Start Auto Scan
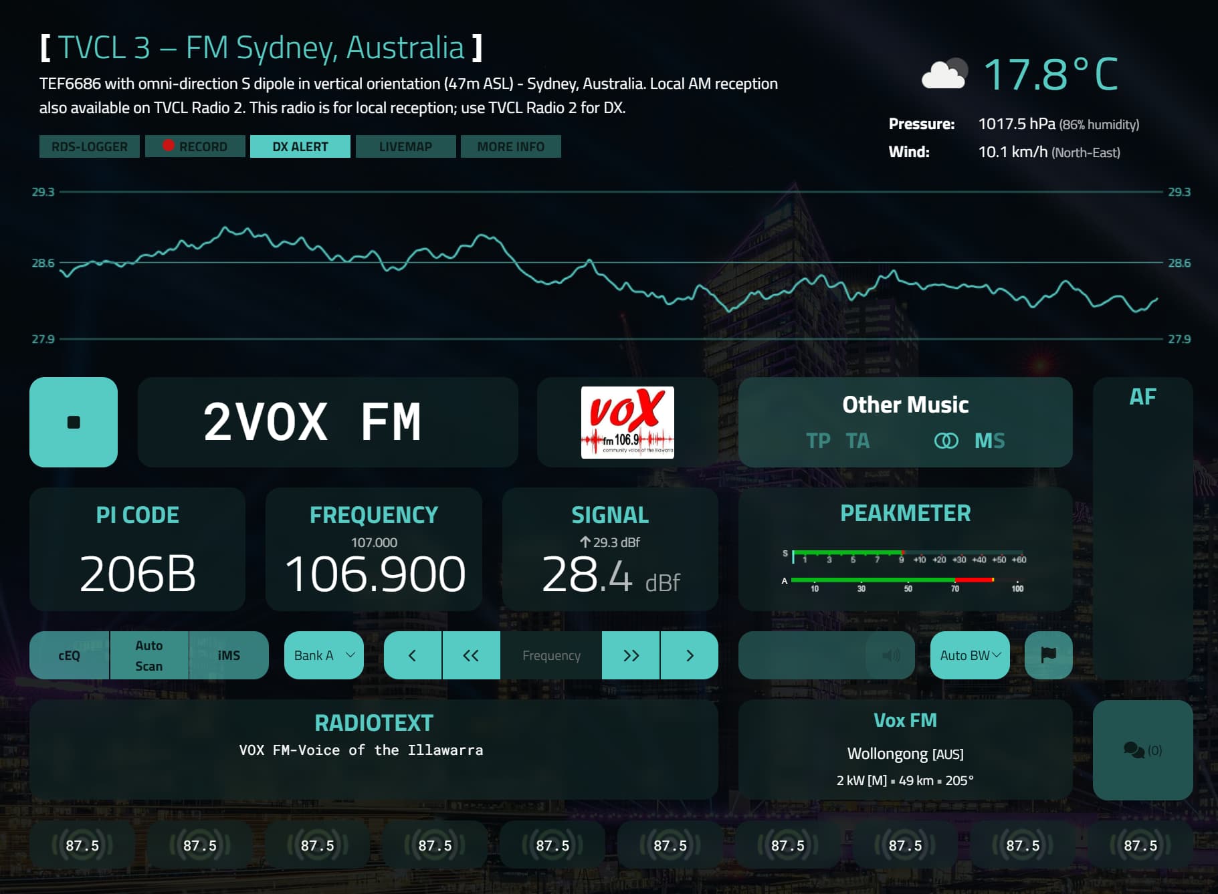Viewport: 1218px width, 894px height. coord(148,655)
